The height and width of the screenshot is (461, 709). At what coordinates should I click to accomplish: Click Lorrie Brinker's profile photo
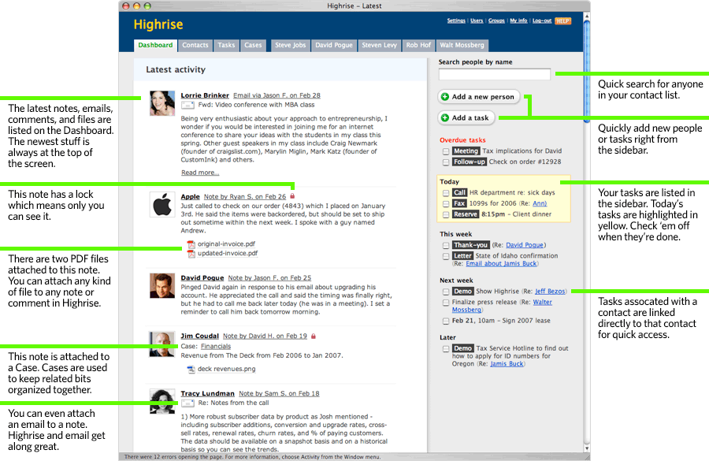(x=162, y=103)
